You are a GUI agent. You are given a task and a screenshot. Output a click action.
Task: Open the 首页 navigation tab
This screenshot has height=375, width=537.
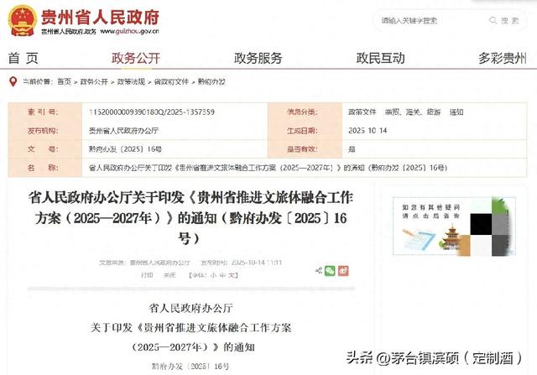[23, 58]
